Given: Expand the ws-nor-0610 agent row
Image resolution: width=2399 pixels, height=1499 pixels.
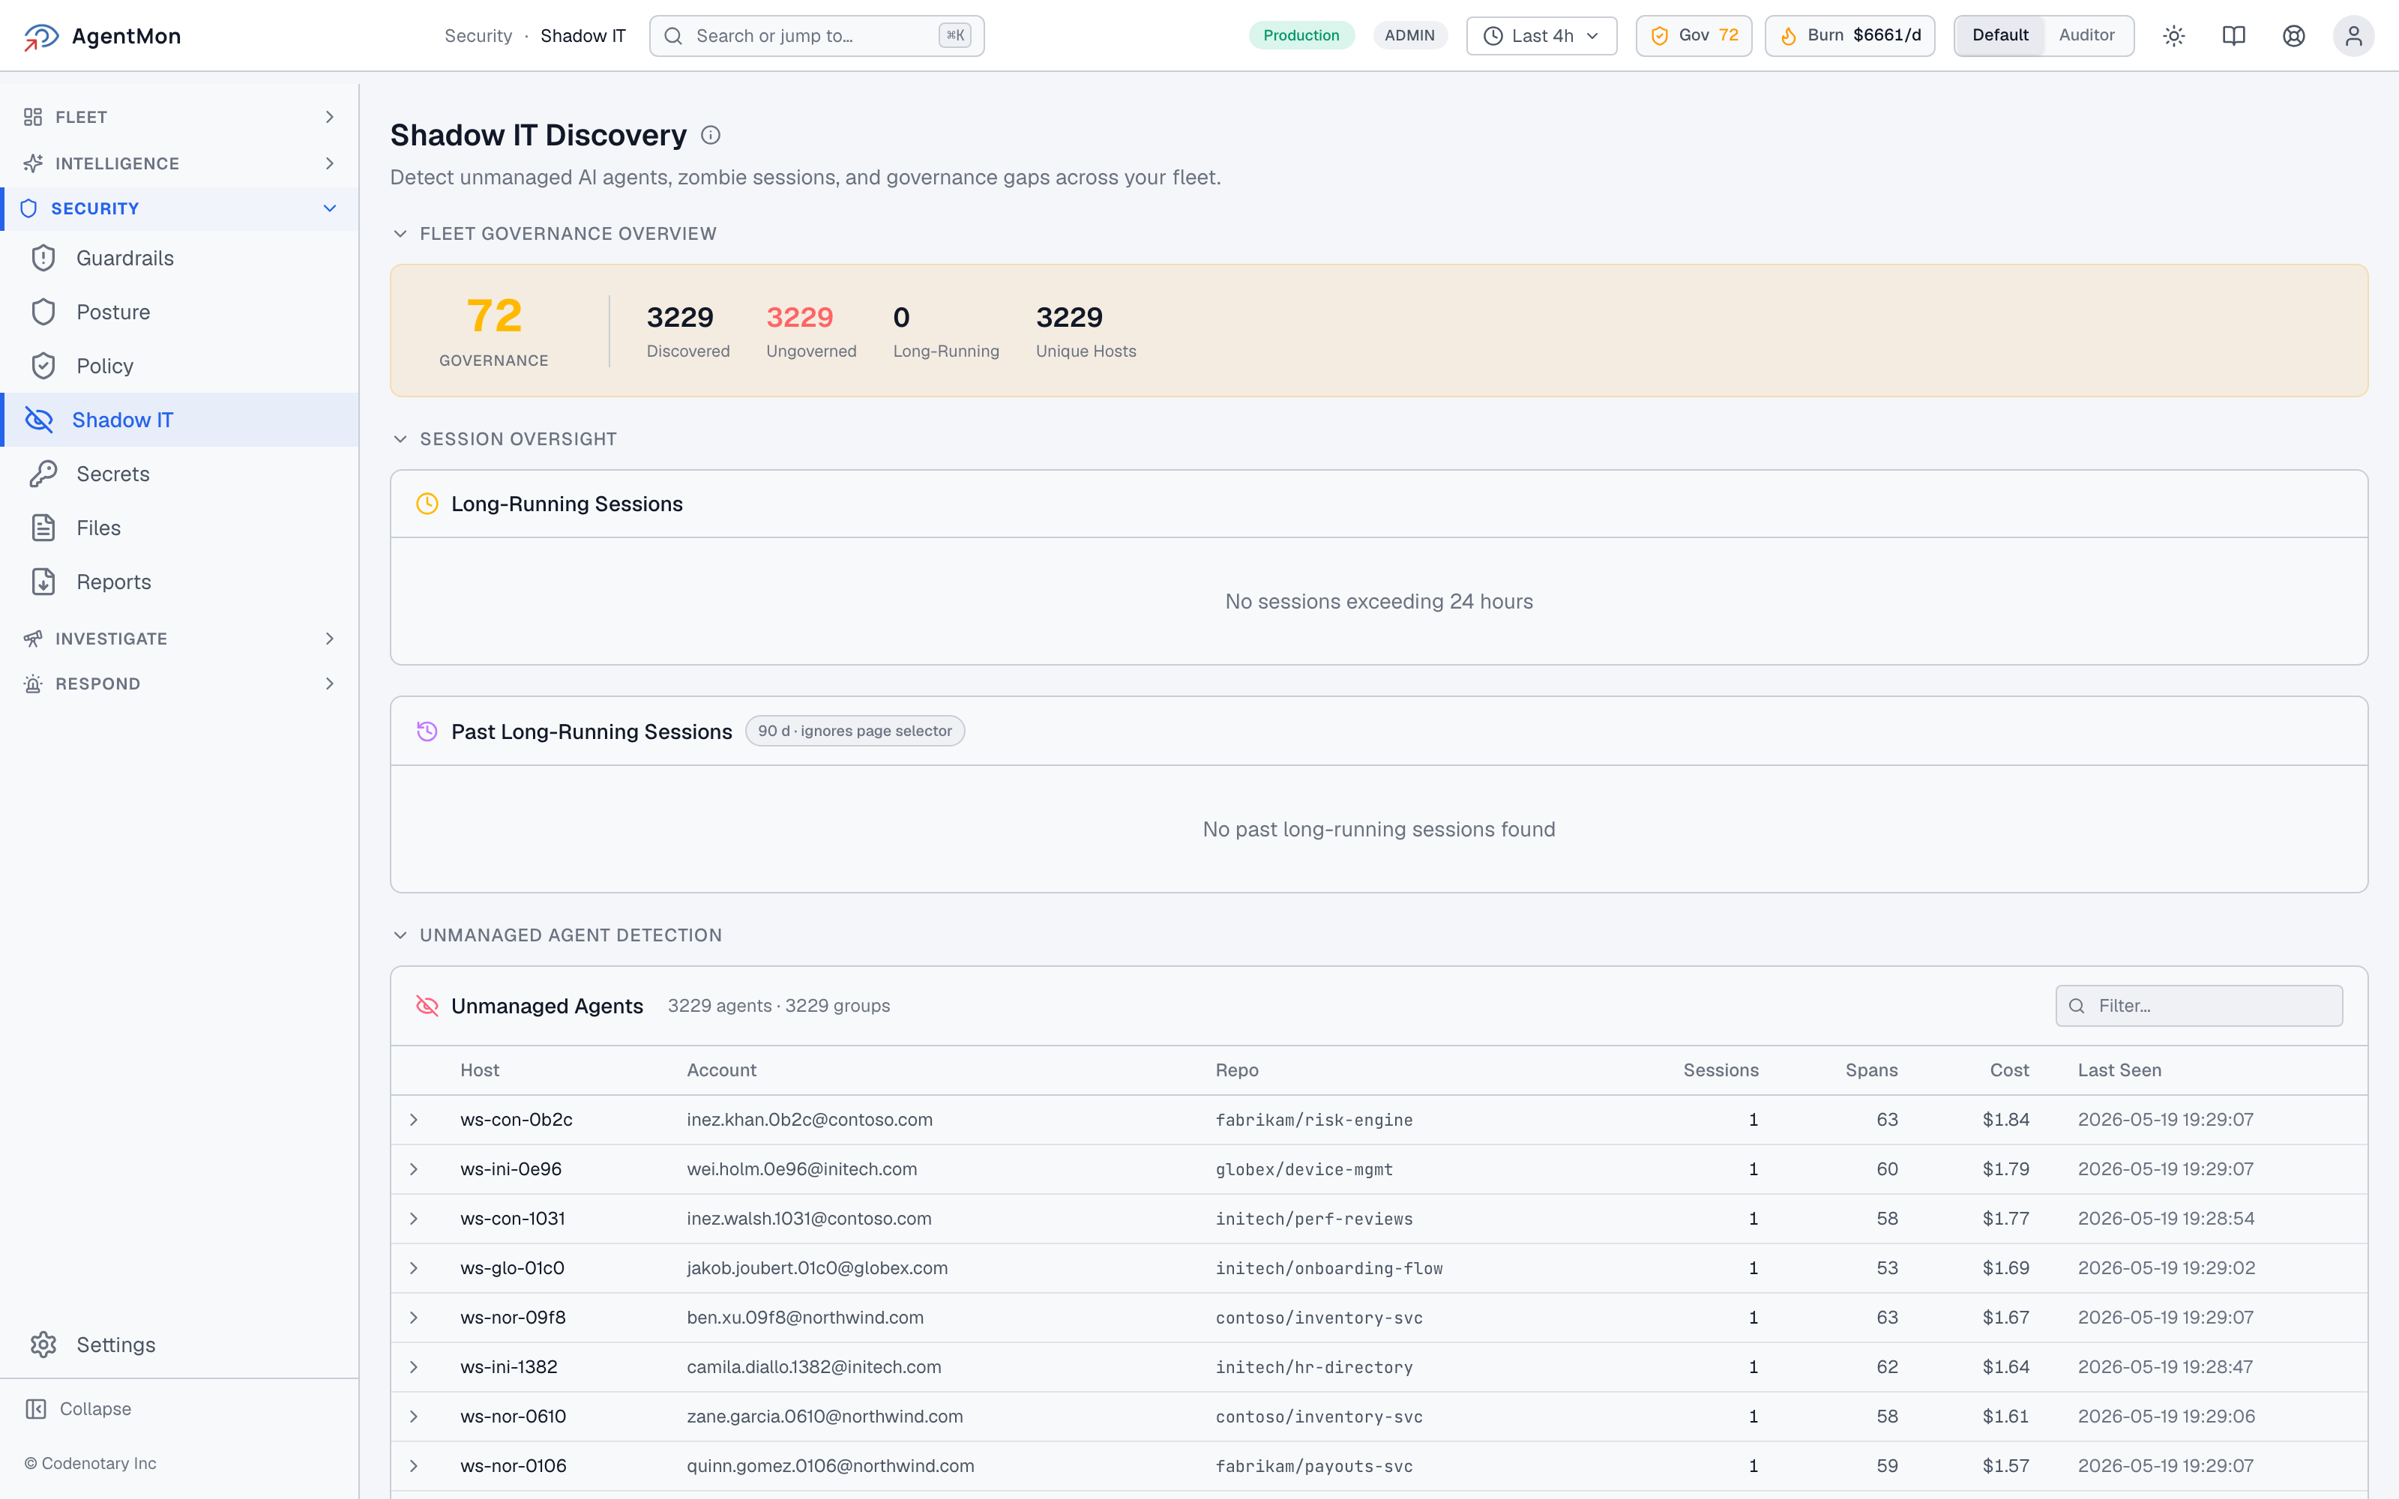Looking at the screenshot, I should [415, 1417].
